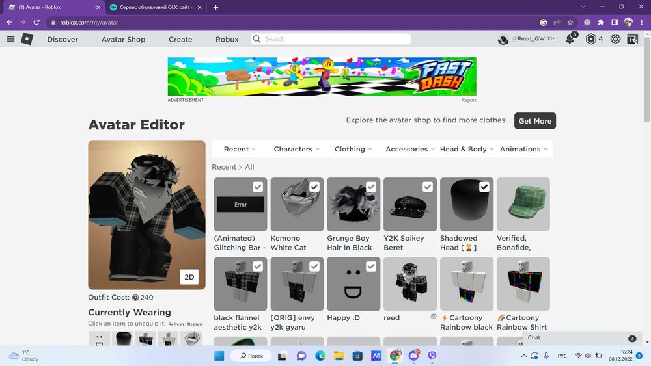Open the Roblox hamburger navigation menu
Viewport: 651px width, 366px height.
tap(11, 39)
